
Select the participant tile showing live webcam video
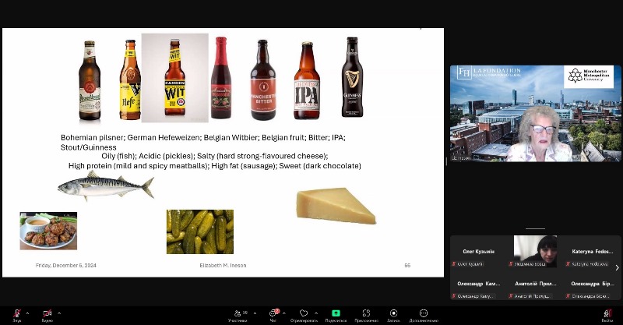[x=535, y=252]
